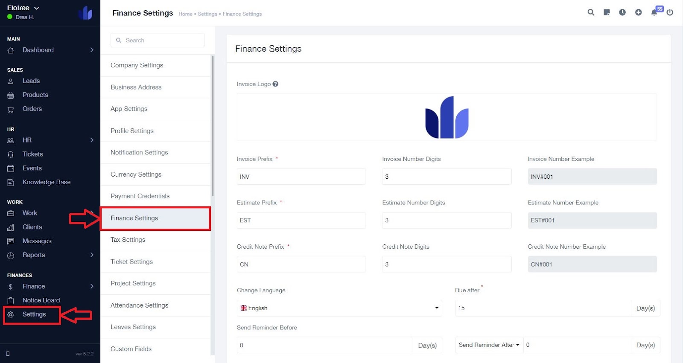Expand the Reports submenu chevron

coord(92,255)
